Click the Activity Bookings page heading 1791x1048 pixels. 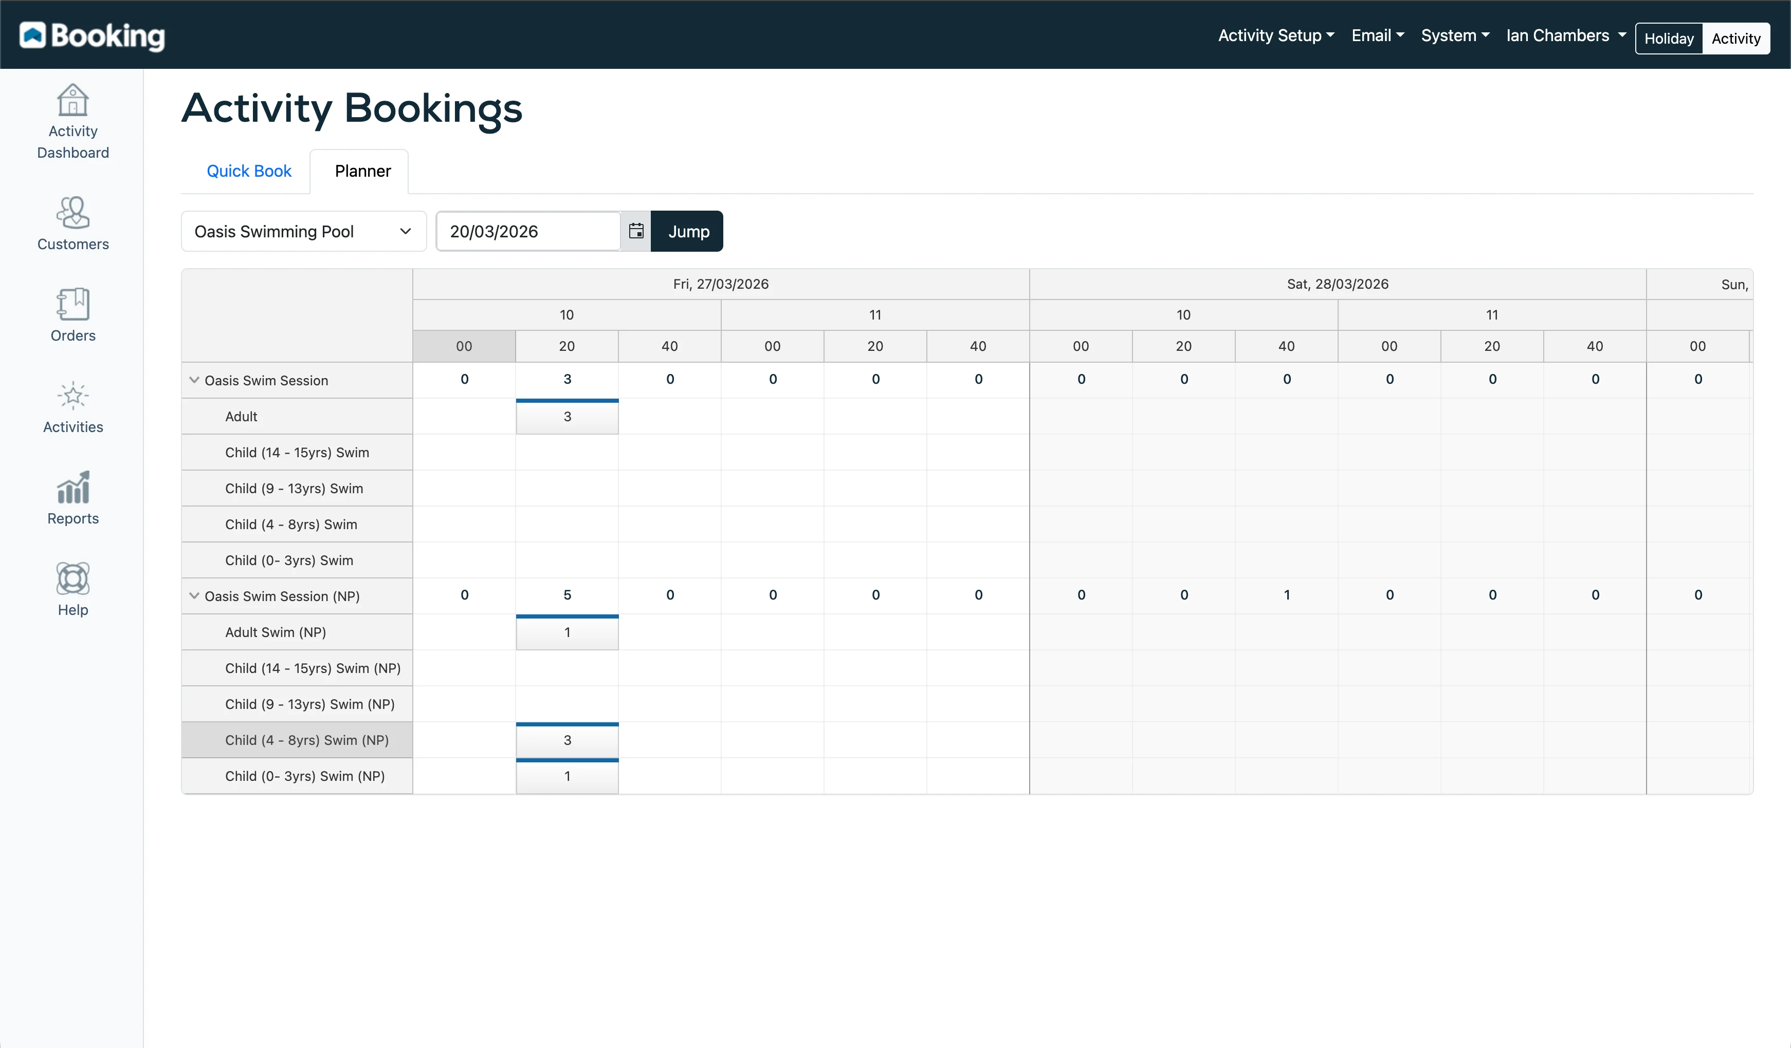click(352, 109)
